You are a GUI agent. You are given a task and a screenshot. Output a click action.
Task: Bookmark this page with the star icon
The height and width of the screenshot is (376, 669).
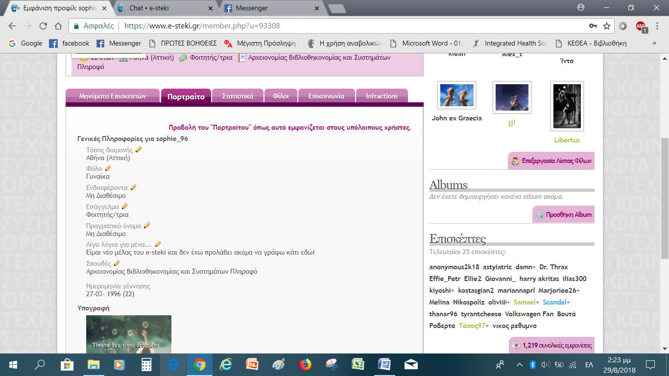tap(607, 26)
